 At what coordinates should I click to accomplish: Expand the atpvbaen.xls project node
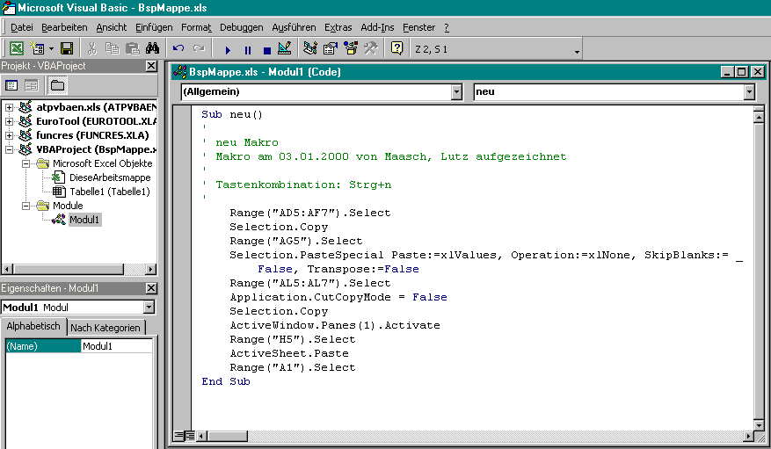(x=9, y=107)
